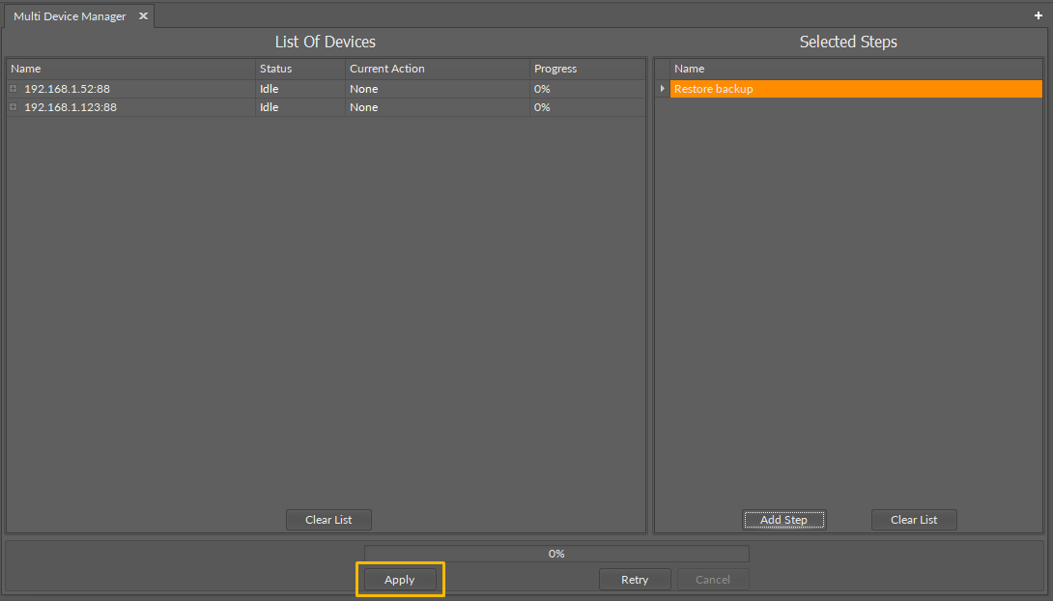Screen dimensions: 1053x601
Task: Select device 192.168.1.52:88 in the list
Action: pos(68,88)
